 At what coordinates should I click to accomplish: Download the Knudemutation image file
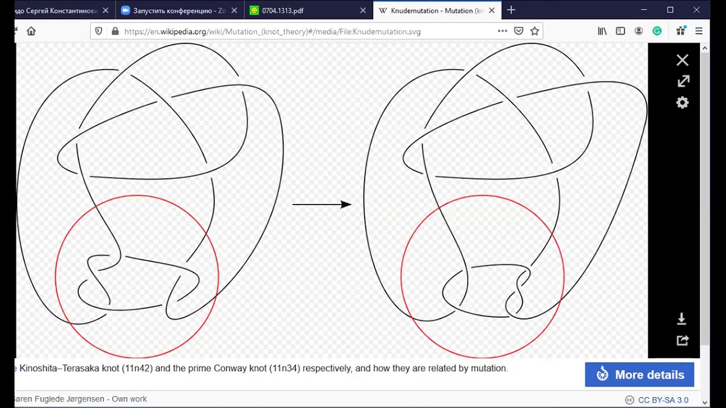click(x=682, y=319)
